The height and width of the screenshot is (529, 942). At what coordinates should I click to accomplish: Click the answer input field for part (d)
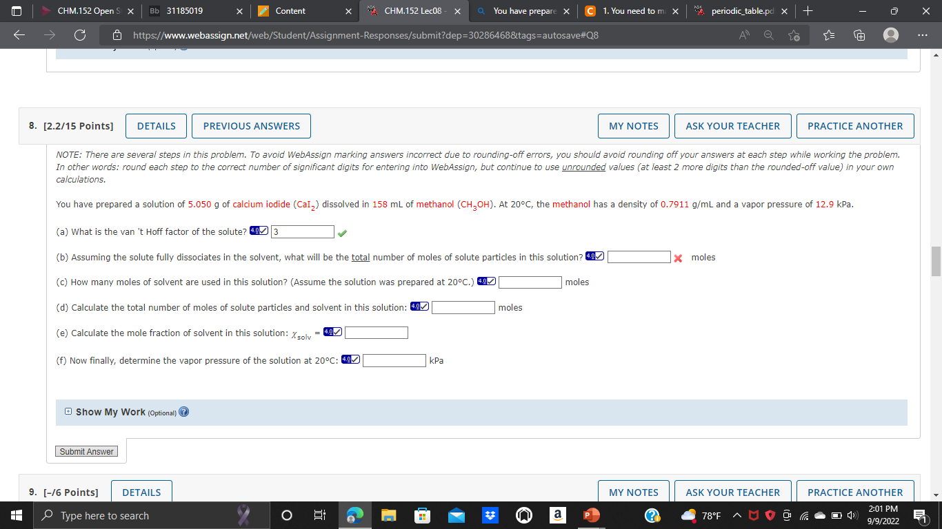[463, 307]
